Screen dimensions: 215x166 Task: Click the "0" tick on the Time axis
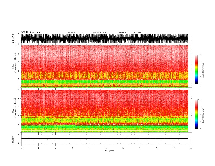tap(21, 148)
